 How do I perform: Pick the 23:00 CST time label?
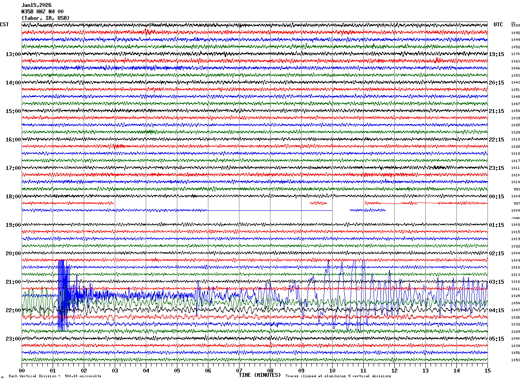pyautogui.click(x=13, y=339)
